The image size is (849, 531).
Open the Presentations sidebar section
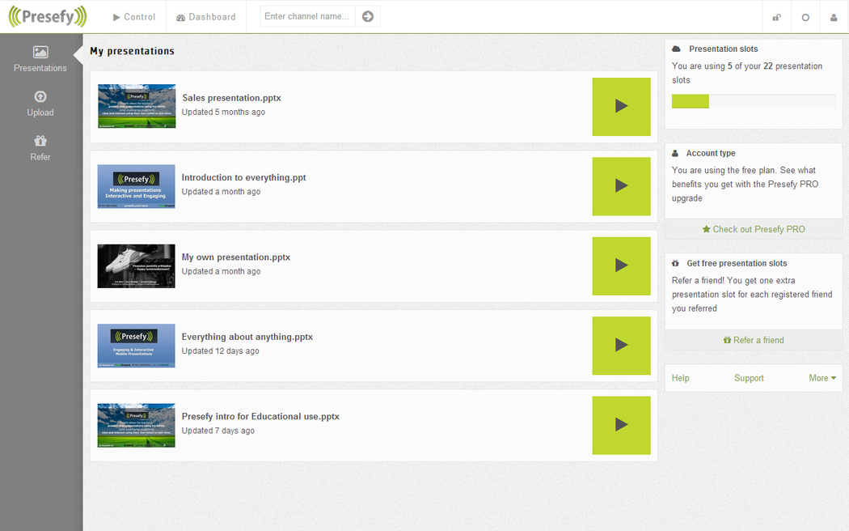coord(40,59)
